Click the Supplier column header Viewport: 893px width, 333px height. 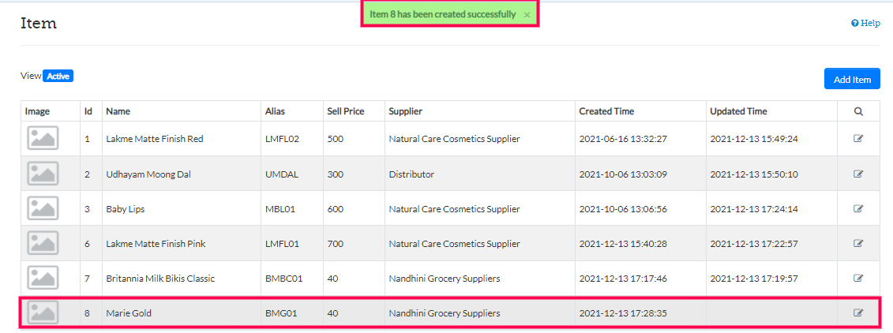(405, 111)
